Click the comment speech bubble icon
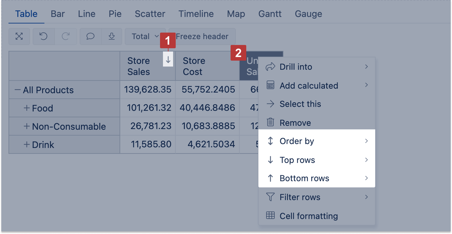Screen dimensions: 452x234 click(90, 36)
